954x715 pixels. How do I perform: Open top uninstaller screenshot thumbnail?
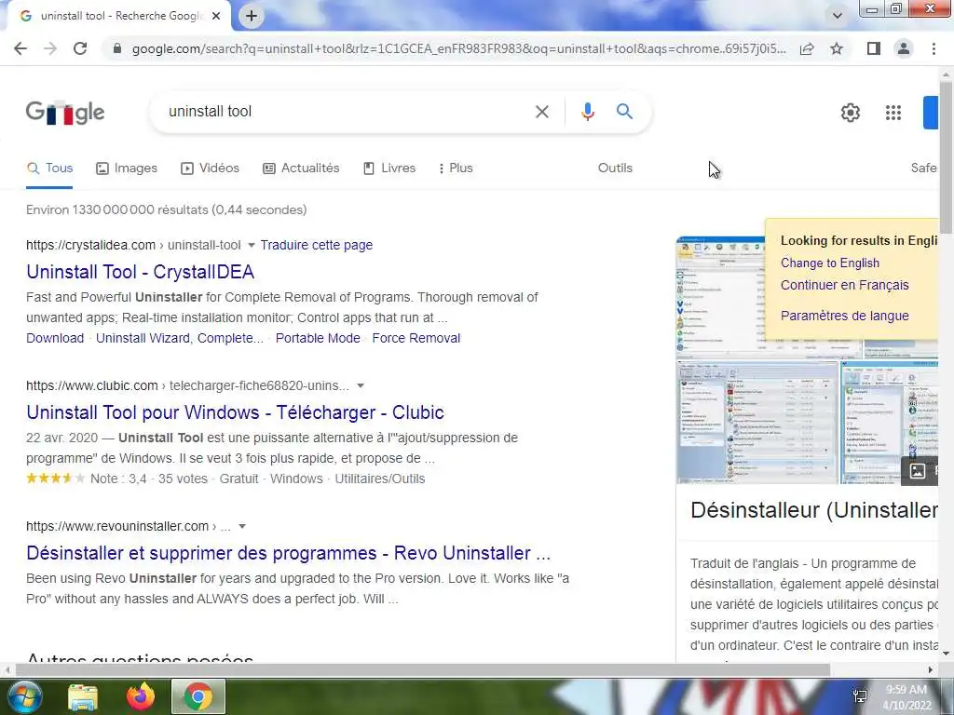click(721, 297)
